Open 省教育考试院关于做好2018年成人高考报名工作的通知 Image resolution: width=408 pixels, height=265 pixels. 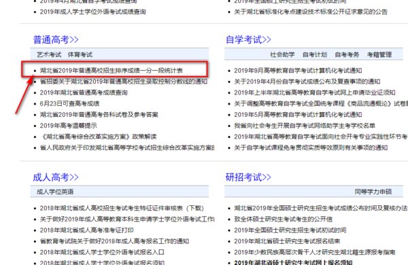point(114,241)
